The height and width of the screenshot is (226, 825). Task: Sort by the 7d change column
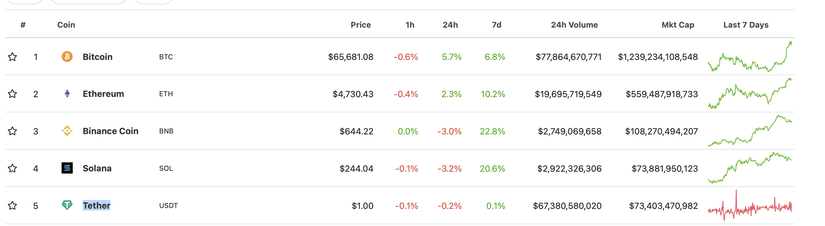(496, 25)
